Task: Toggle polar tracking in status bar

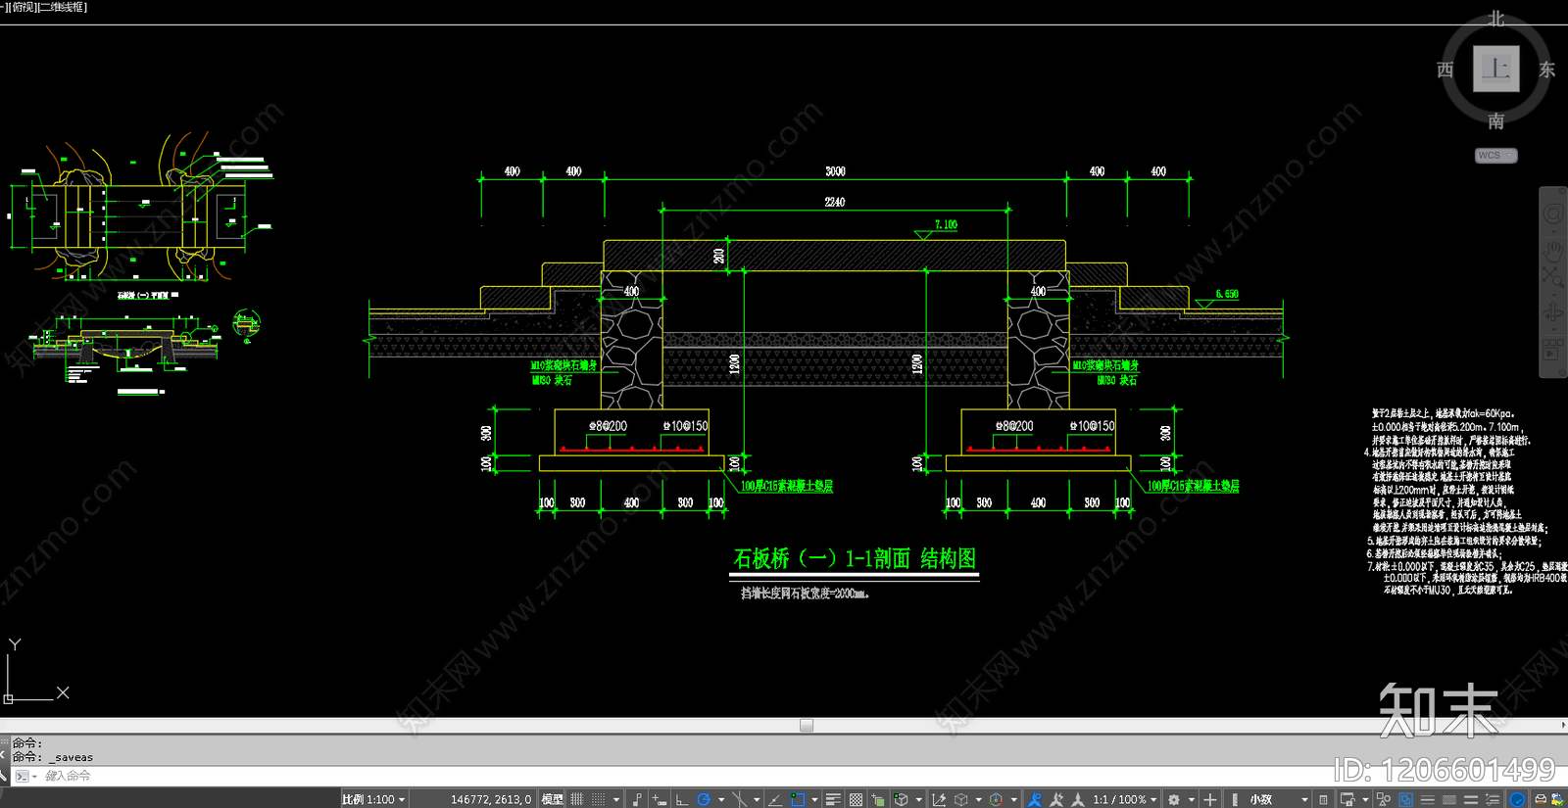Action: tap(704, 799)
